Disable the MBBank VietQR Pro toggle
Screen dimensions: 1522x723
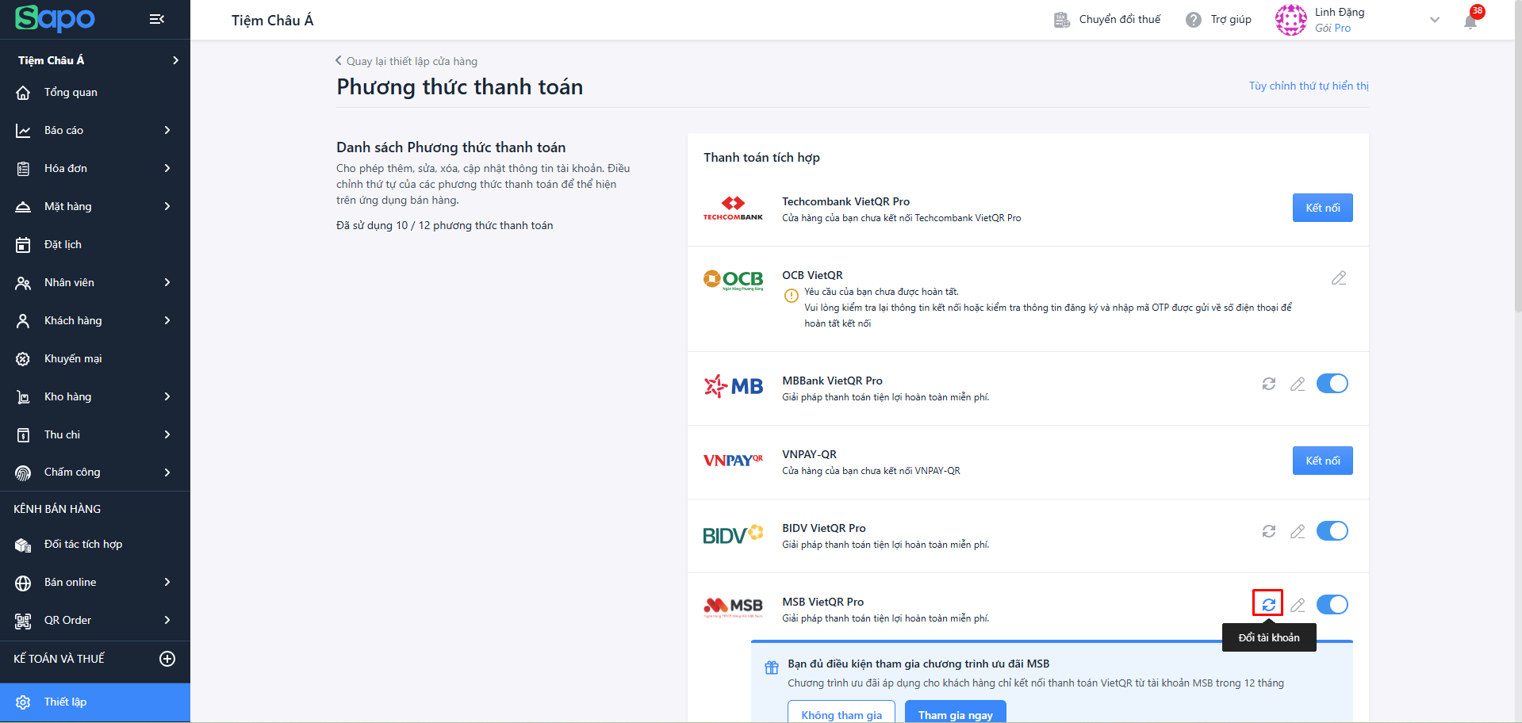(x=1332, y=384)
